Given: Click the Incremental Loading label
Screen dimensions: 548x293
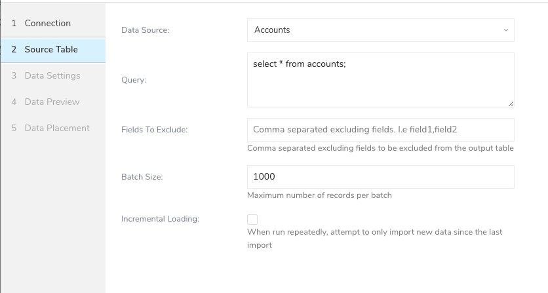Looking at the screenshot, I should pos(160,219).
